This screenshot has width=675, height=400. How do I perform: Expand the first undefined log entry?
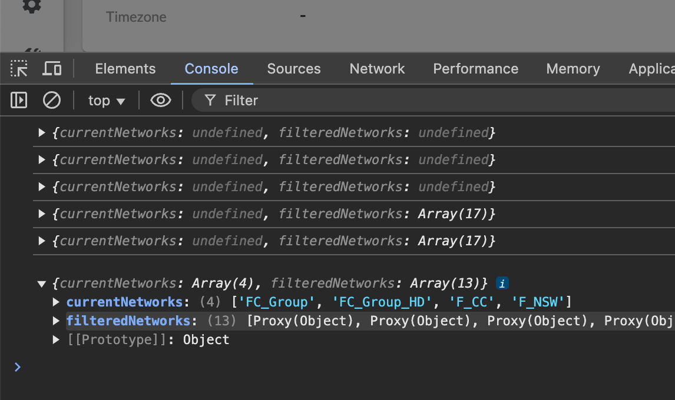click(x=41, y=133)
